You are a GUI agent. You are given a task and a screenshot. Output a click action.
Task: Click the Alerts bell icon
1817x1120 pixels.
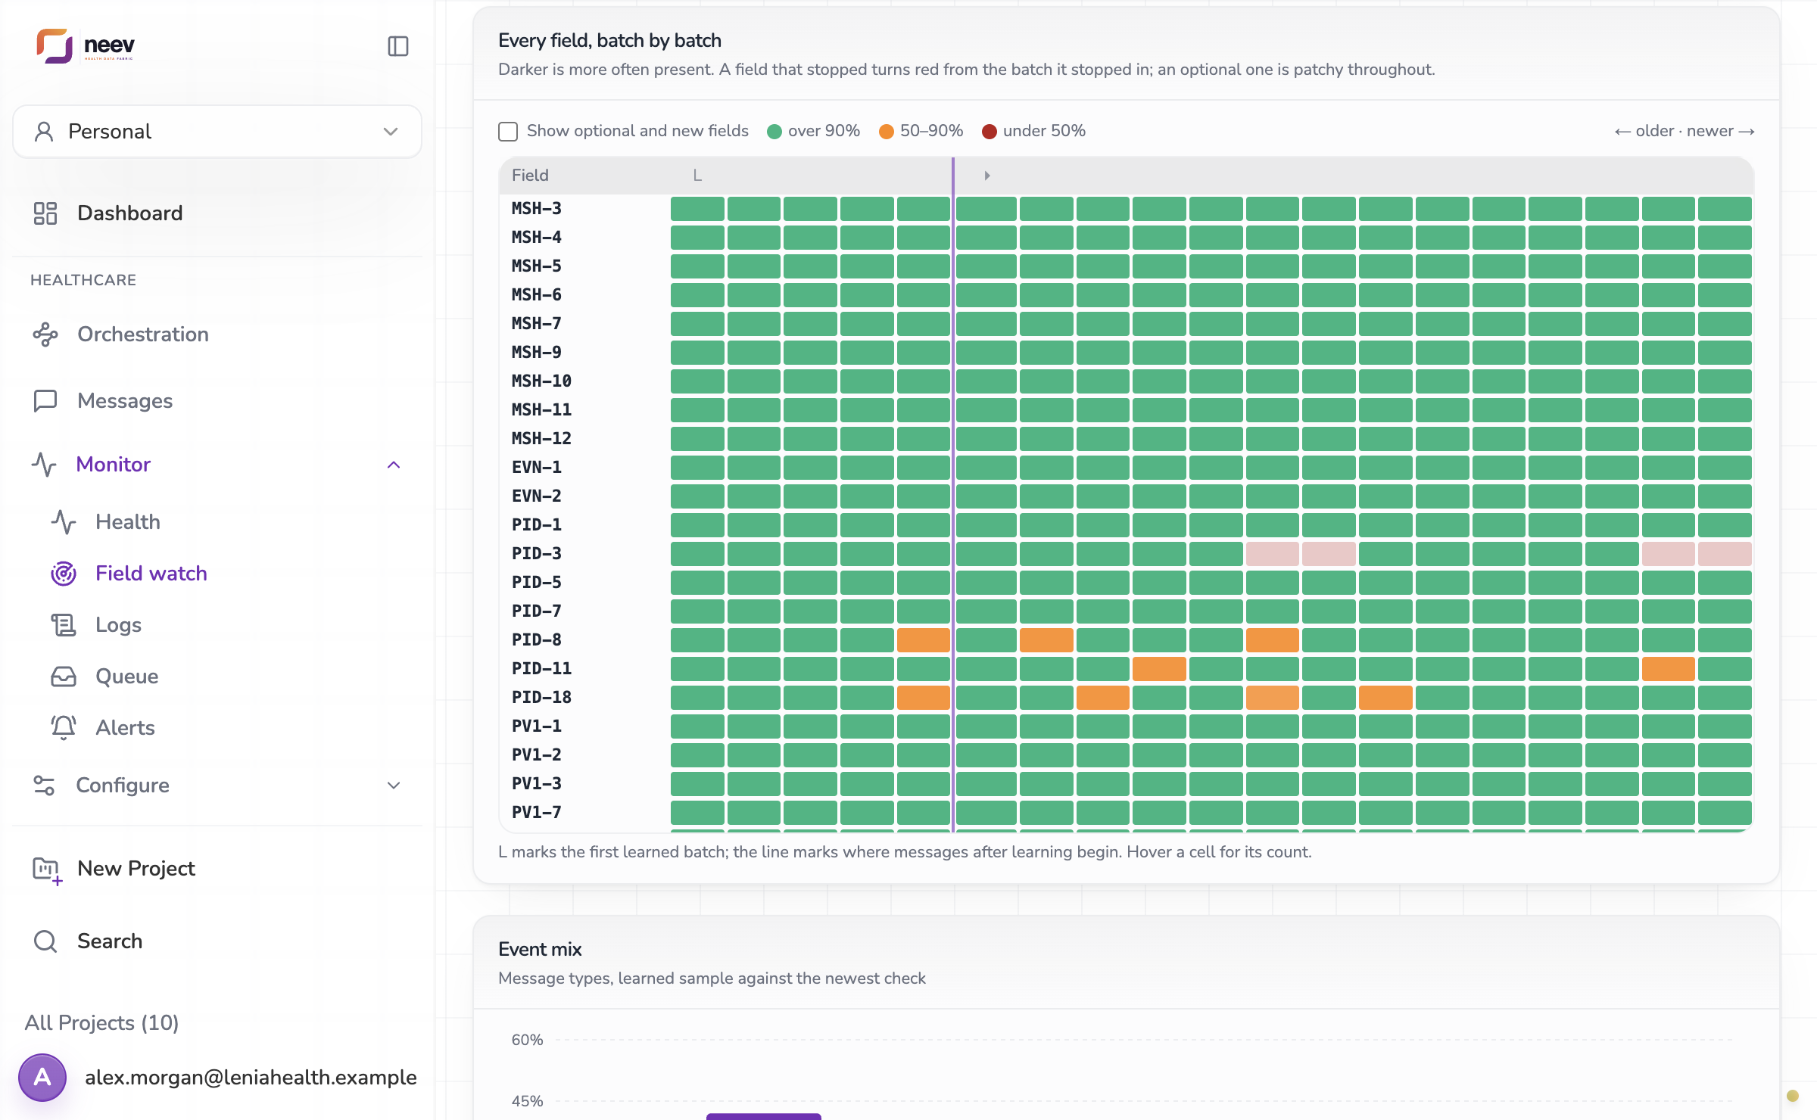(64, 728)
